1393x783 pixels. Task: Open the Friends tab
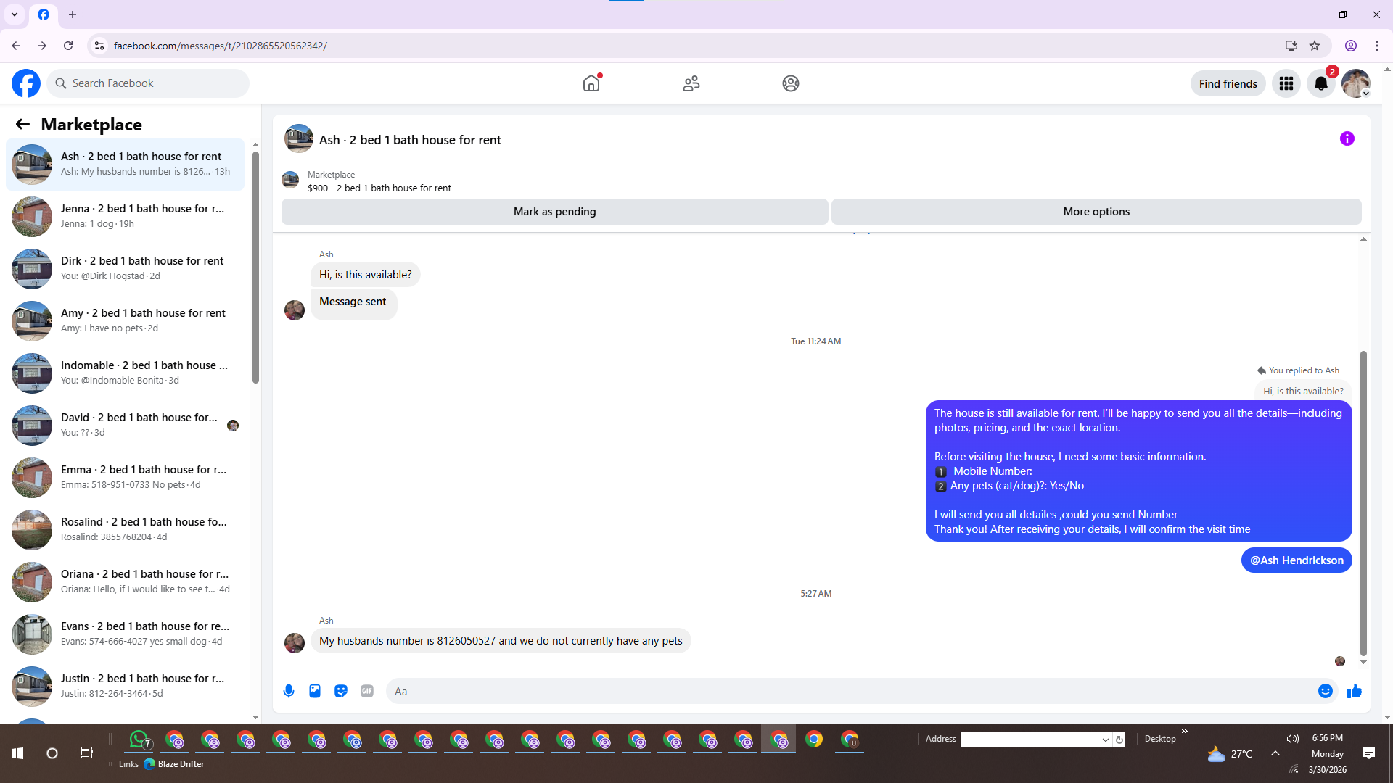[691, 83]
